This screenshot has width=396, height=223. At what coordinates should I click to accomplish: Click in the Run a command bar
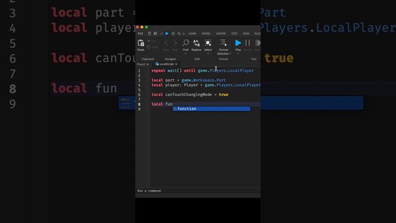tap(198, 191)
